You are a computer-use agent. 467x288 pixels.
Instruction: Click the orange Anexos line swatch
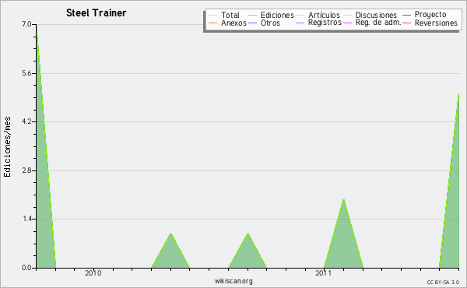213,23
